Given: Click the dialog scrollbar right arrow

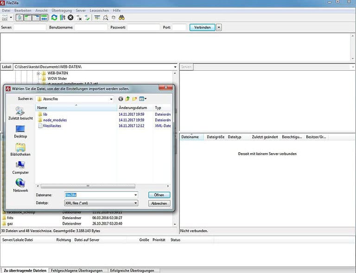Looking at the screenshot, I should [168, 186].
